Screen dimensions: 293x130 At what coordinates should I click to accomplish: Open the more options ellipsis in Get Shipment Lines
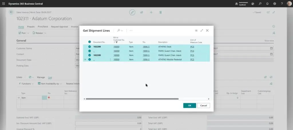coord(131,30)
